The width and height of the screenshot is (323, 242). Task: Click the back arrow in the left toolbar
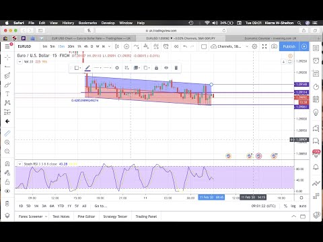point(7,121)
